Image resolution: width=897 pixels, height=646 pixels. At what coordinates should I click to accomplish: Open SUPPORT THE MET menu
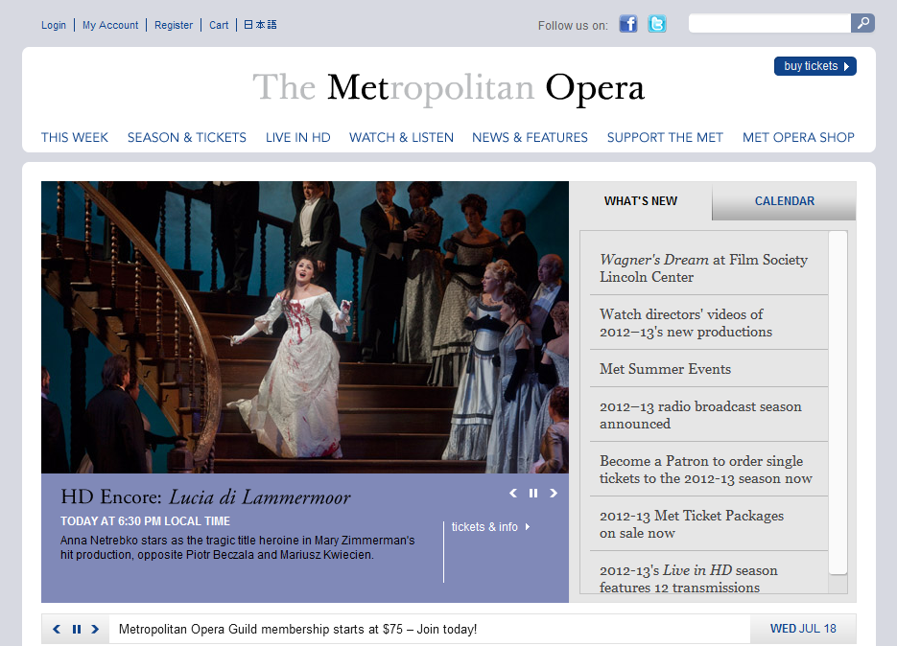pyautogui.click(x=665, y=137)
